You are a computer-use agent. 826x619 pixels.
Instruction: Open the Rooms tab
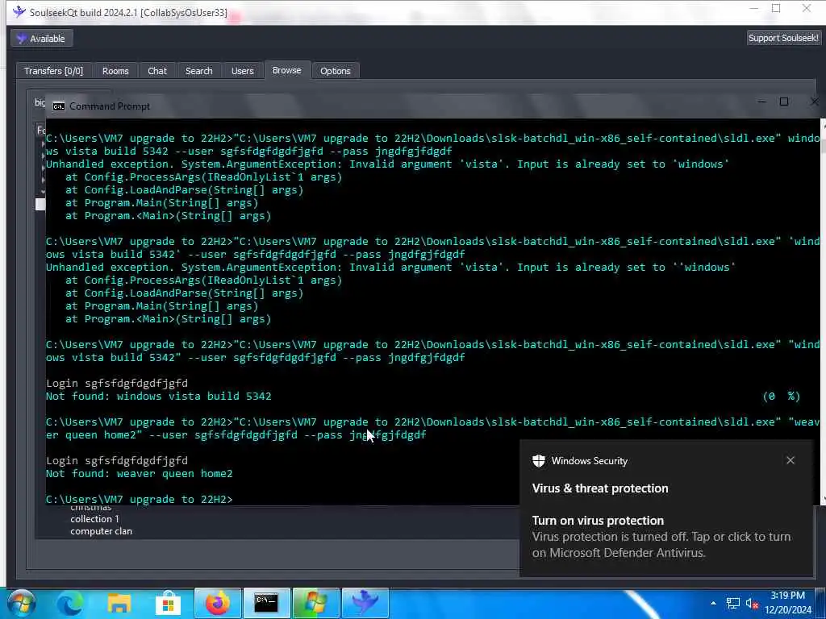(115, 71)
